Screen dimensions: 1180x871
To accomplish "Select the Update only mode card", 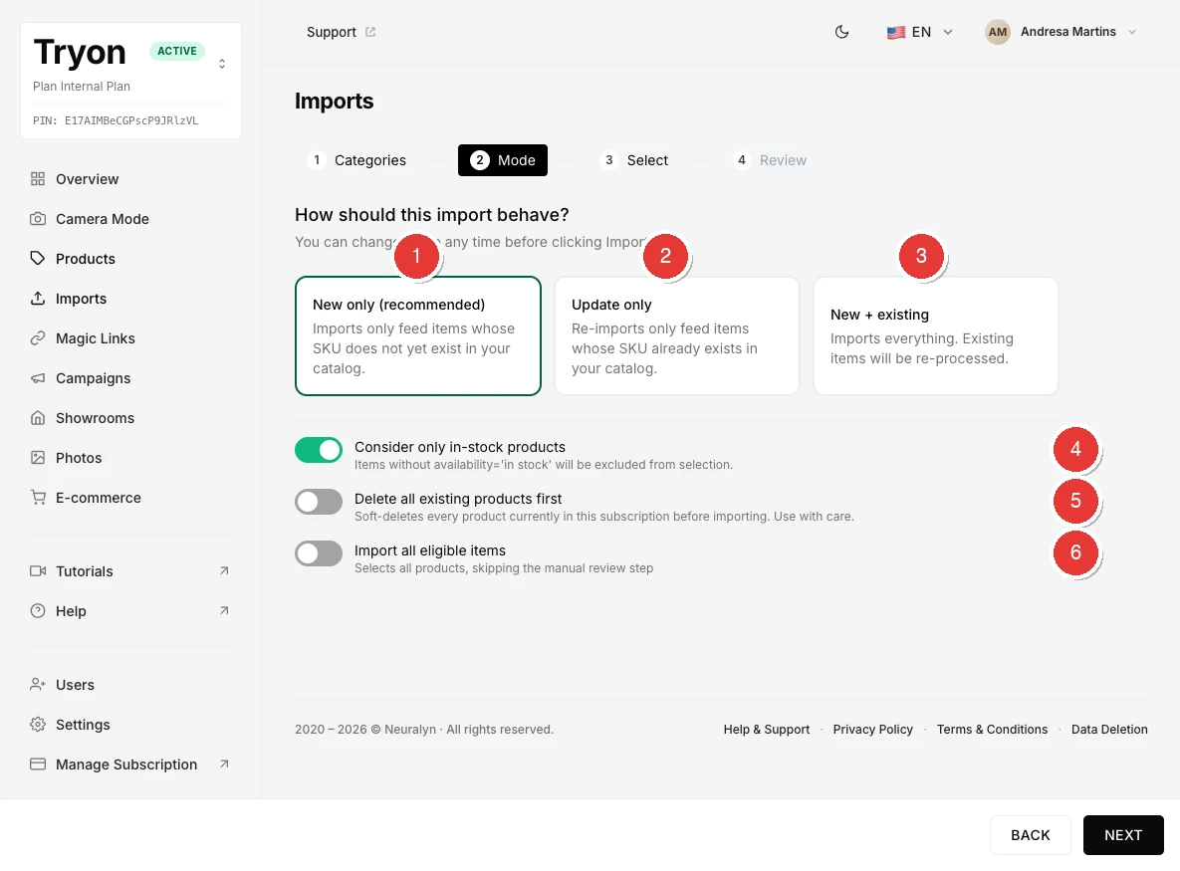I will point(676,335).
